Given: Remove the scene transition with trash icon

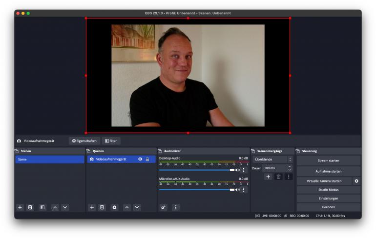Looking at the screenshot, I should click(278, 177).
